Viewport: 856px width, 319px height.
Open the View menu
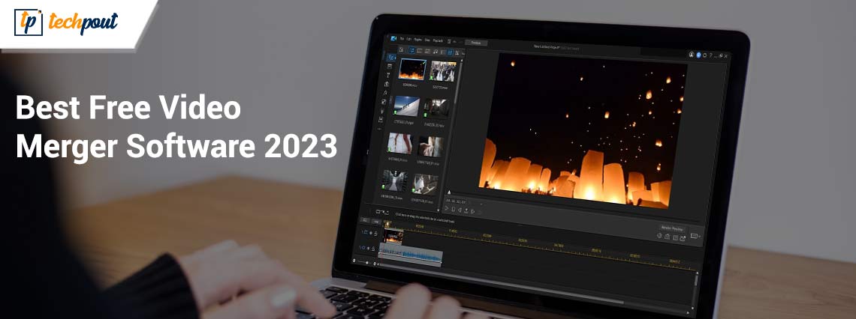point(427,40)
